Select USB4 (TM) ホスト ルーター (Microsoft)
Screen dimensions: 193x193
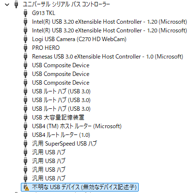pyautogui.click(x=77, y=126)
